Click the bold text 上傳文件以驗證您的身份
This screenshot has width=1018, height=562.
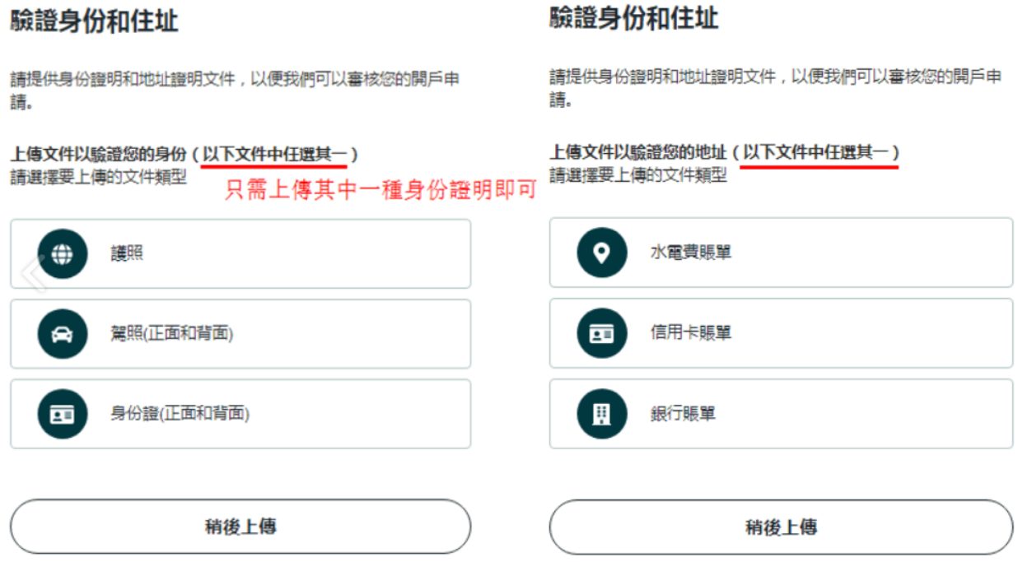(x=98, y=155)
